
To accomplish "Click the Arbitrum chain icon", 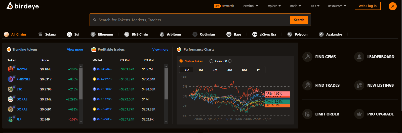I will point(162,34).
